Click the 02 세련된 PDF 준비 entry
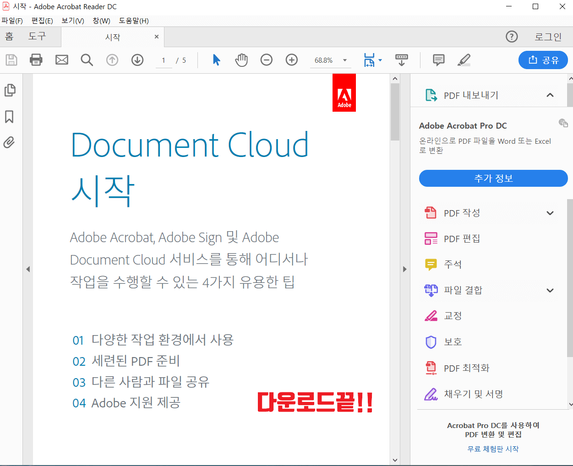 [x=126, y=361]
